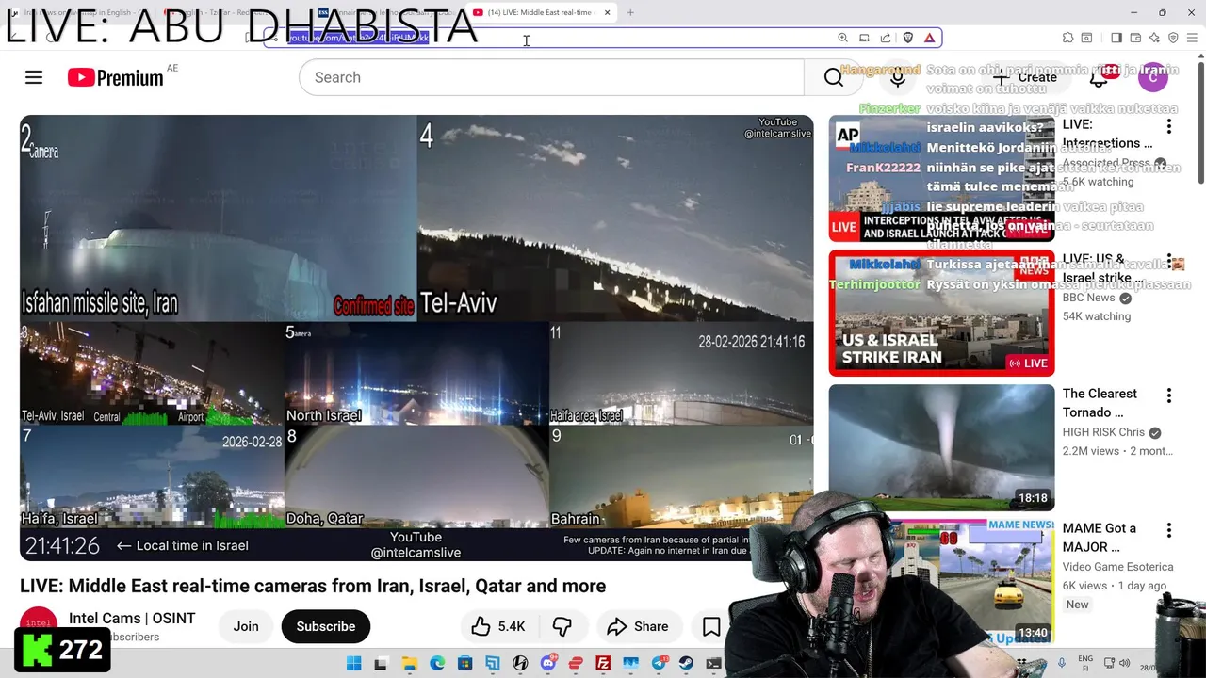The width and height of the screenshot is (1206, 678).
Task: Open the Windows Start menu
Action: tap(353, 664)
